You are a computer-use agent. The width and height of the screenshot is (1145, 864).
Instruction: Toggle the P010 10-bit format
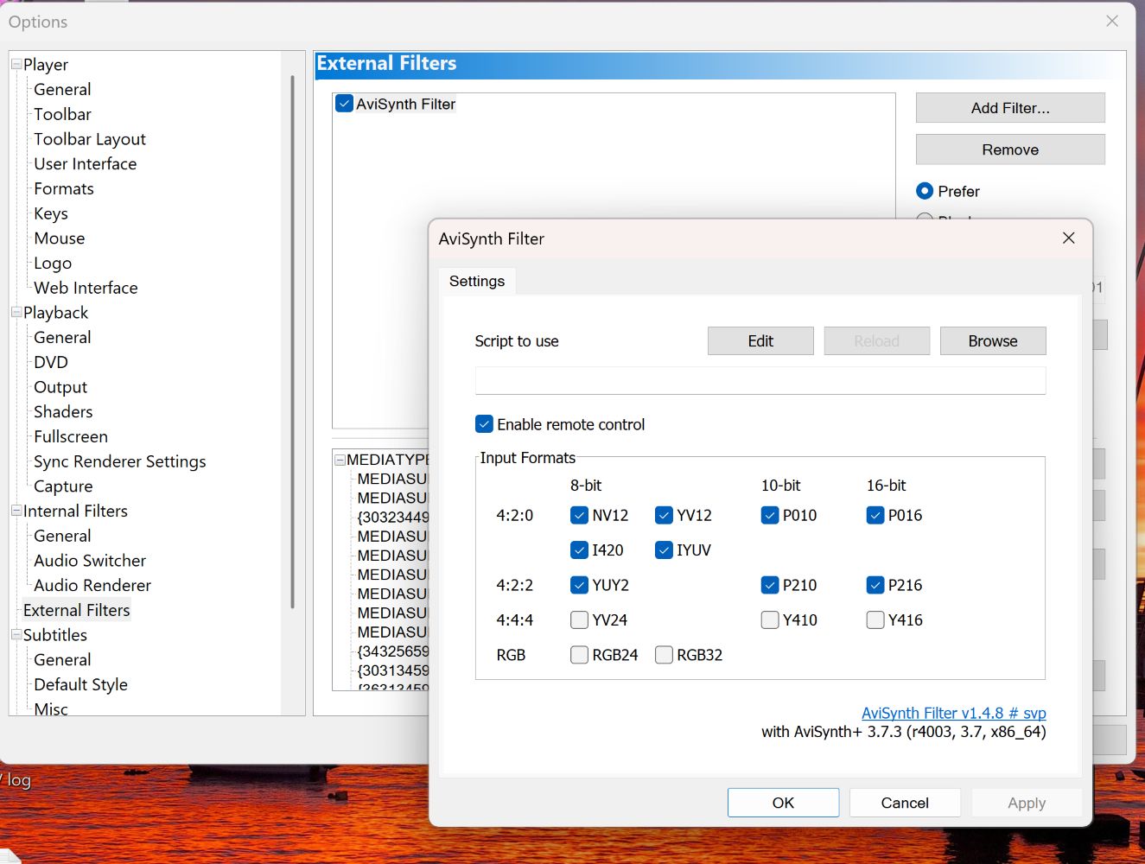[770, 515]
